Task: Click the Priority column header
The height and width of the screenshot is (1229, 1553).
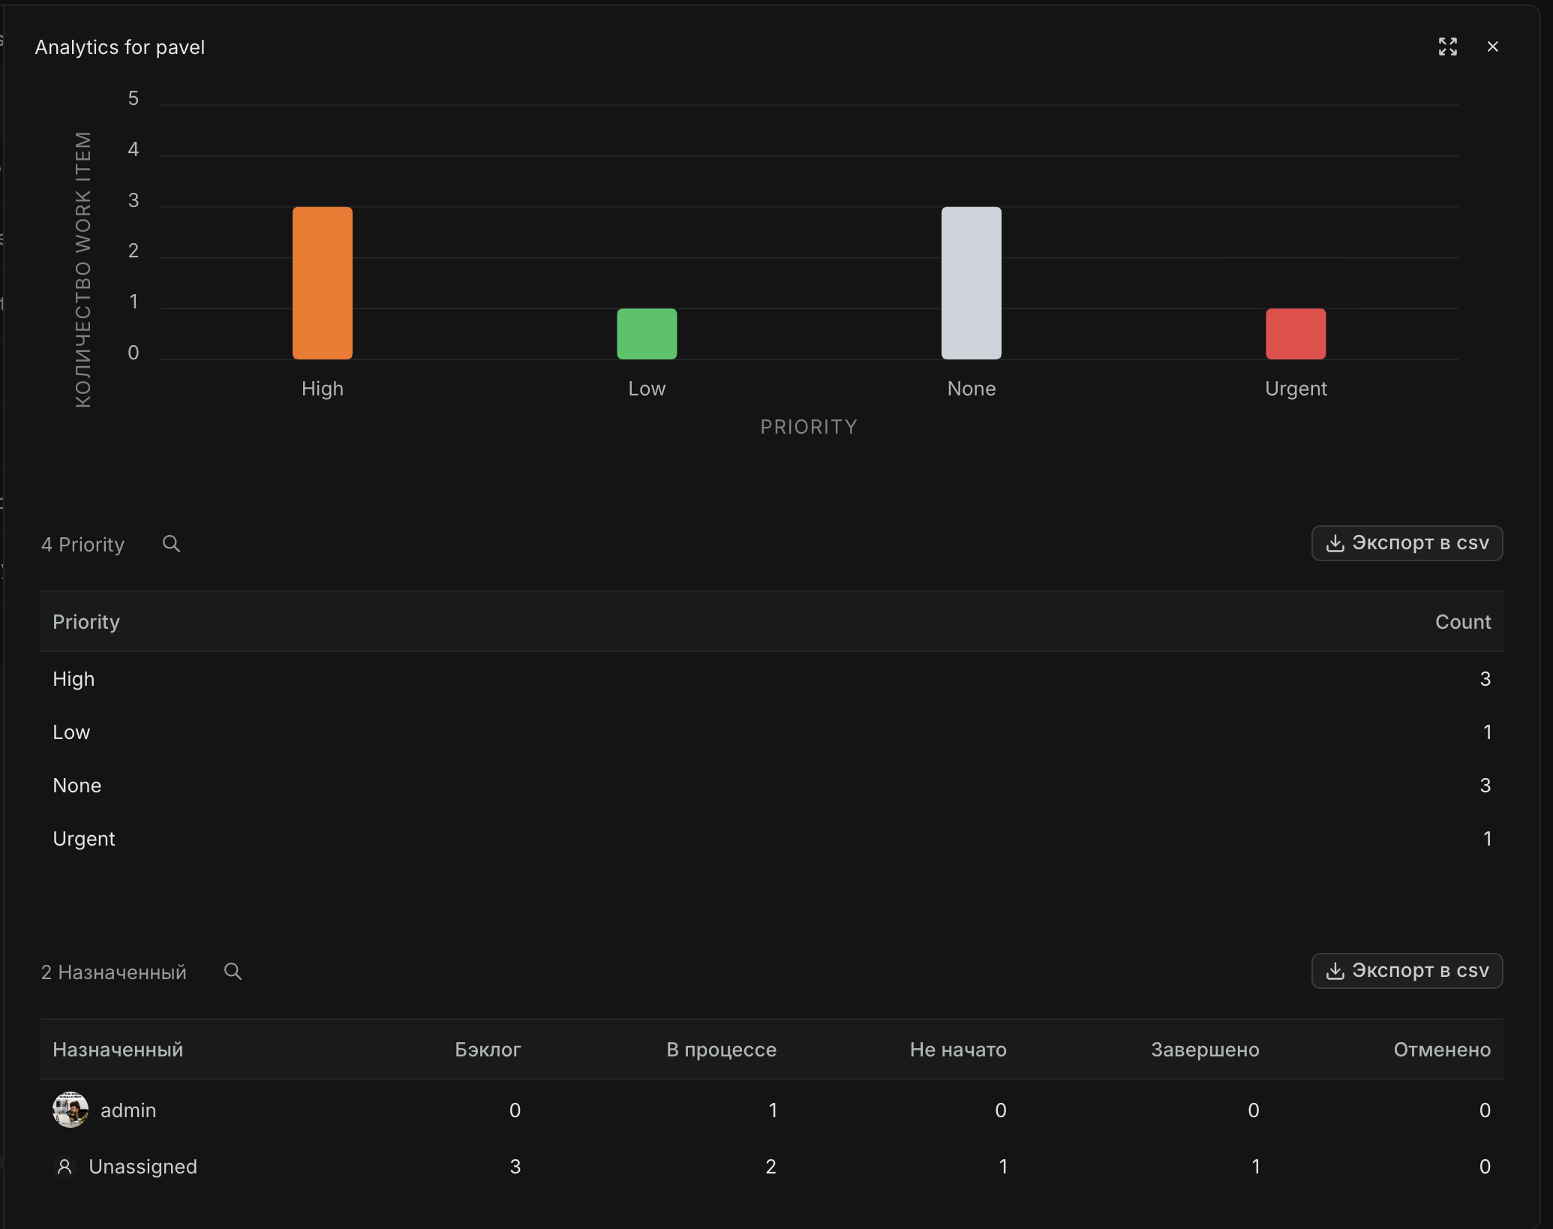Action: [86, 621]
